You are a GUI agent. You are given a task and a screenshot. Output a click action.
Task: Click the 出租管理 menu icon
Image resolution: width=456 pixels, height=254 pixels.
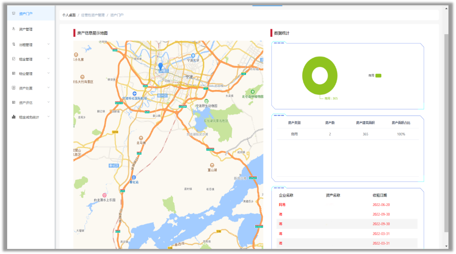tap(14, 44)
